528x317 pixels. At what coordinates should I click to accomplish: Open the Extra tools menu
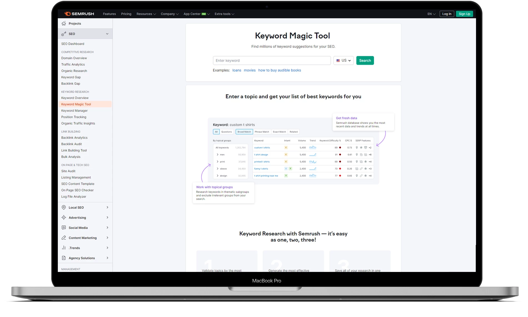click(224, 14)
